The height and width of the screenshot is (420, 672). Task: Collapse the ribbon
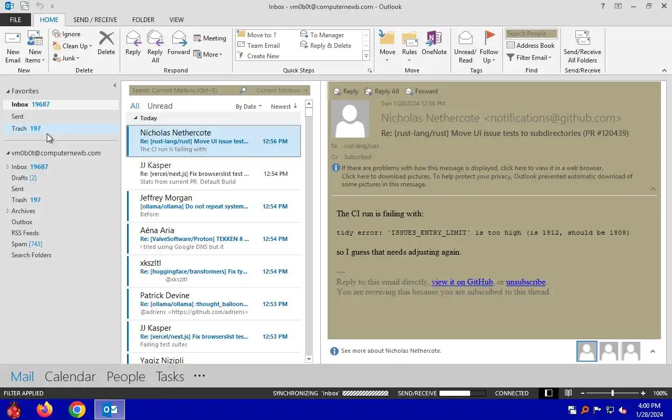[664, 70]
